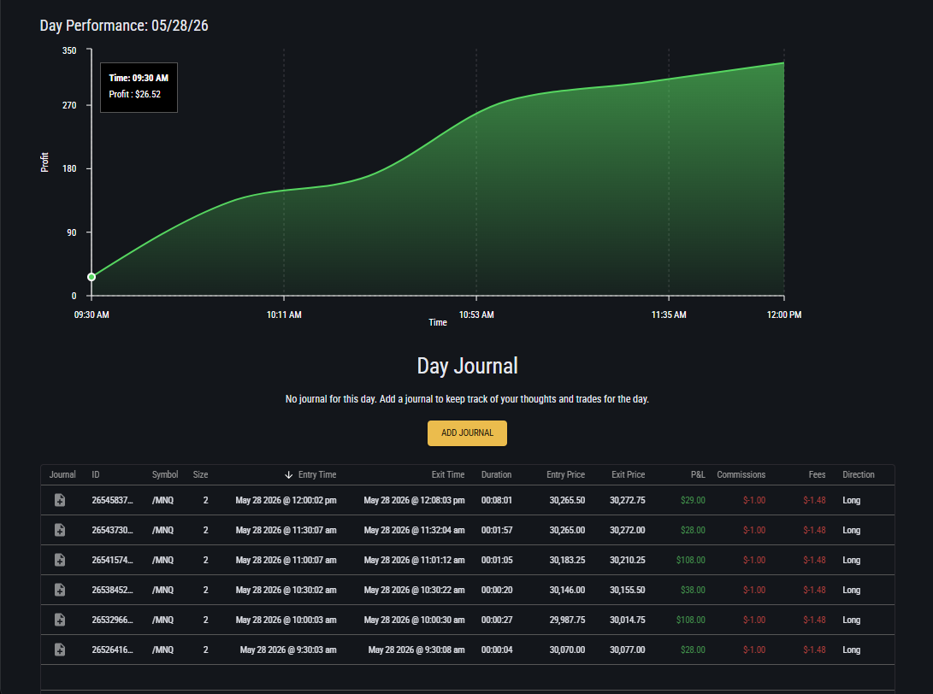Open journal icon for trade 26541574
The width and height of the screenshot is (933, 694).
coord(60,560)
